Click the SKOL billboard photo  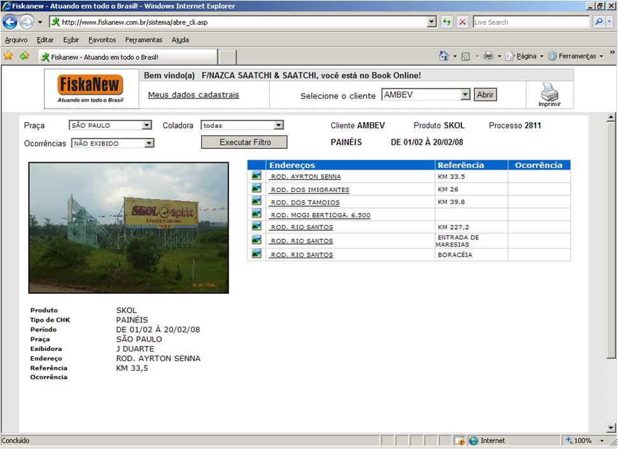click(x=129, y=228)
